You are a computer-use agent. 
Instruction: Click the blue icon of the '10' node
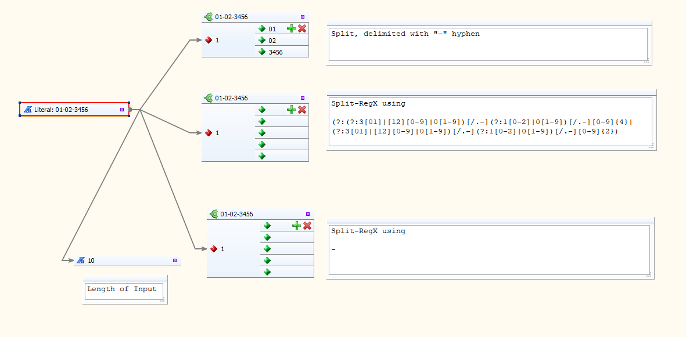pyautogui.click(x=81, y=260)
